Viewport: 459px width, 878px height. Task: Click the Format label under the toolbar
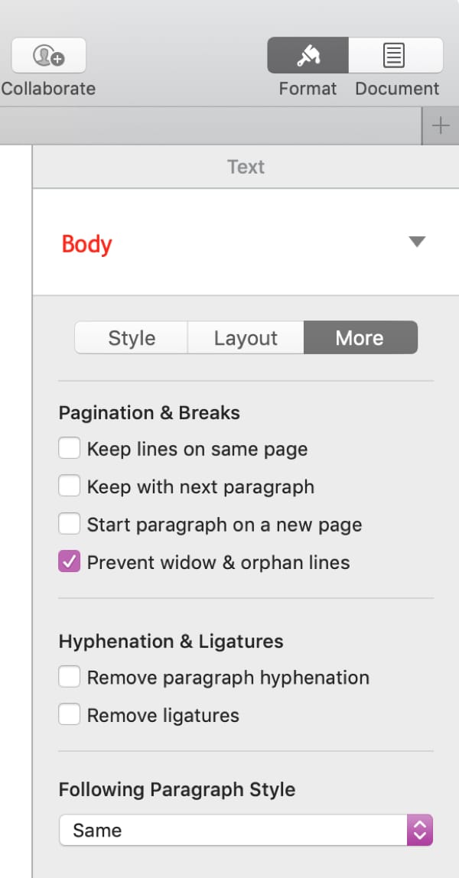coord(308,89)
